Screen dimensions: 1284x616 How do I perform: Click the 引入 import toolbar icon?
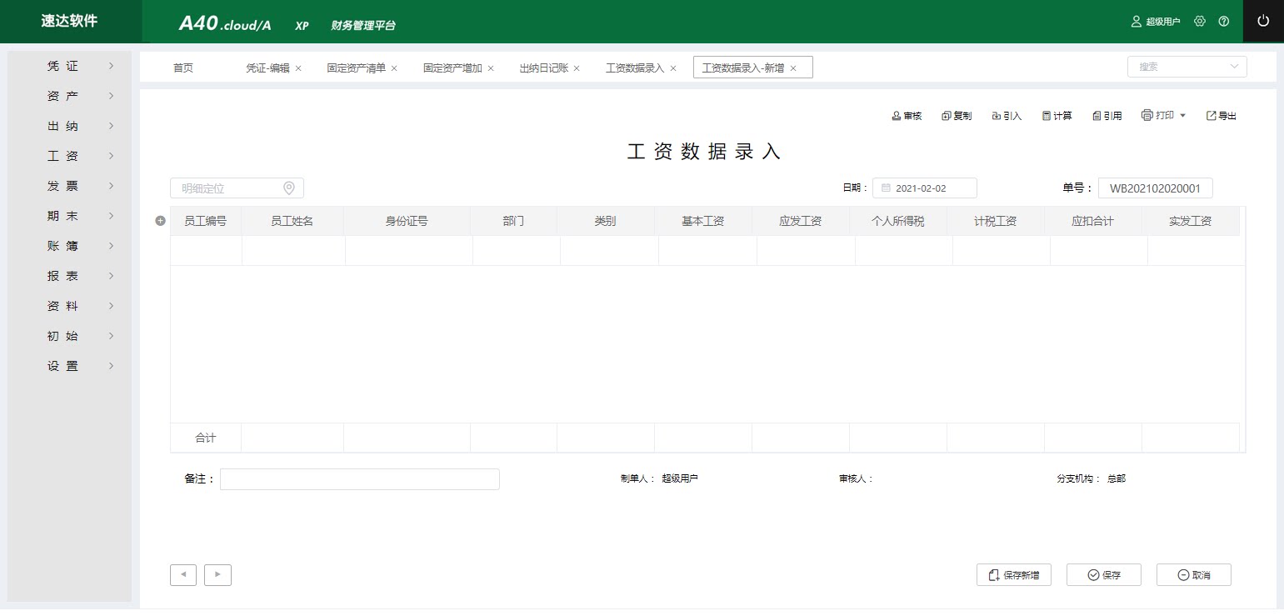pos(997,116)
